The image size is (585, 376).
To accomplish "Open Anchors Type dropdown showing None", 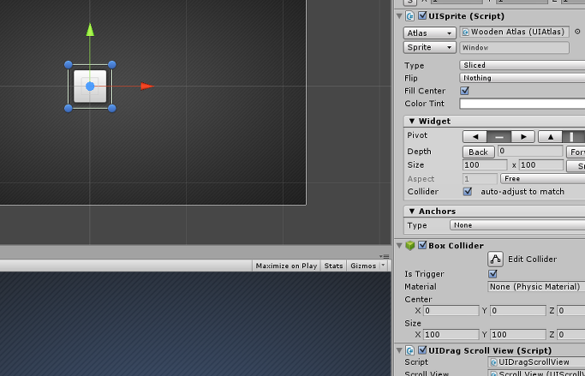I will (x=517, y=225).
